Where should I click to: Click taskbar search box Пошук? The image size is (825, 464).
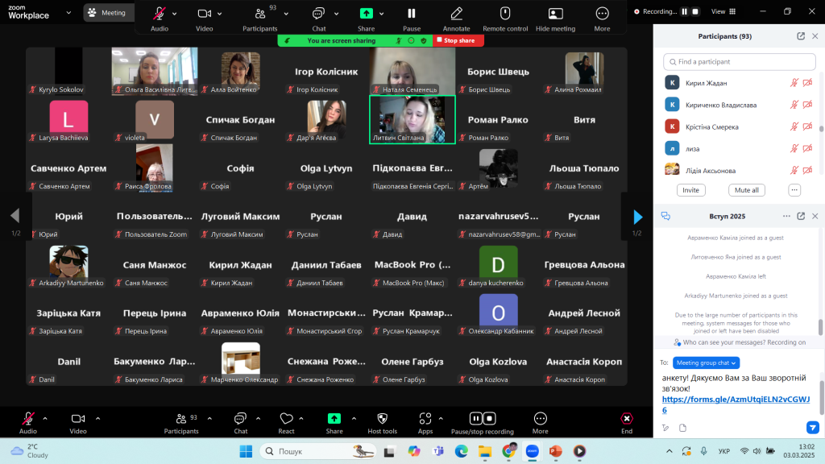click(x=319, y=451)
